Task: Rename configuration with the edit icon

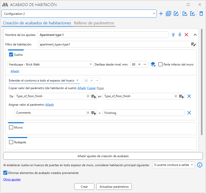Action: pos(176,14)
